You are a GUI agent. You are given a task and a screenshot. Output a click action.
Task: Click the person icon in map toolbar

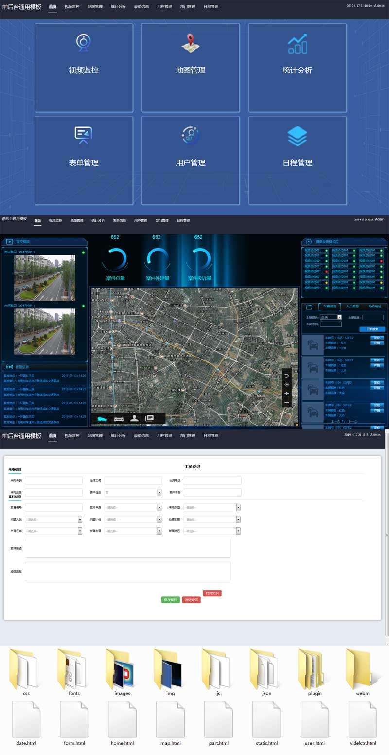coord(135,418)
